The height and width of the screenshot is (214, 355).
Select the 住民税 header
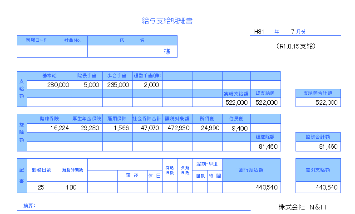click(x=237, y=119)
